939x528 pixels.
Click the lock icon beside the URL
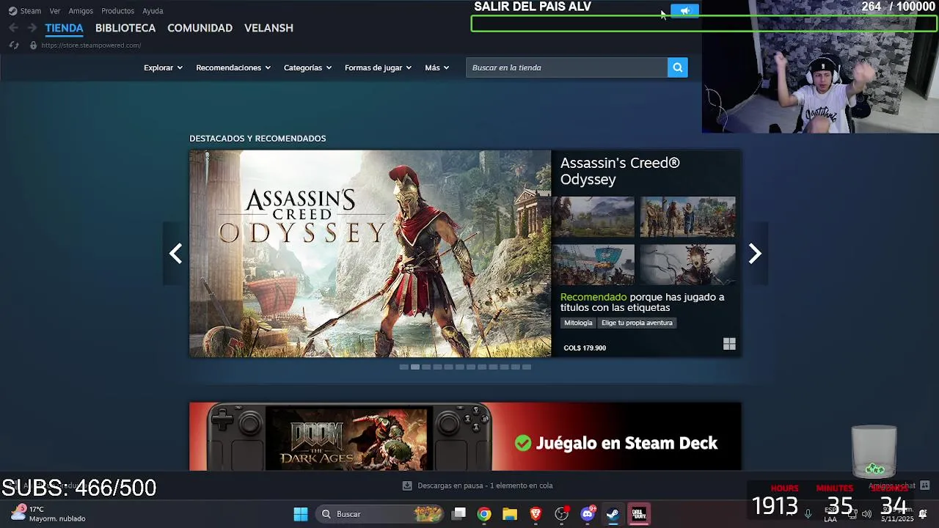pos(33,45)
